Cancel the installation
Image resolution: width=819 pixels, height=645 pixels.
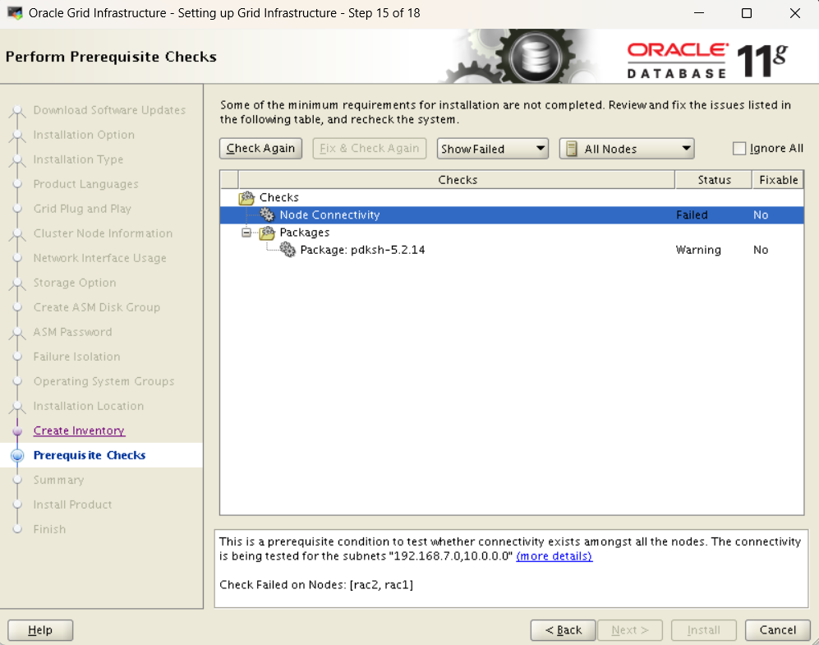click(778, 630)
